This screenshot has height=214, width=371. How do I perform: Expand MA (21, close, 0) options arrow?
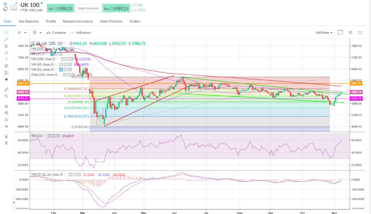click(56, 70)
